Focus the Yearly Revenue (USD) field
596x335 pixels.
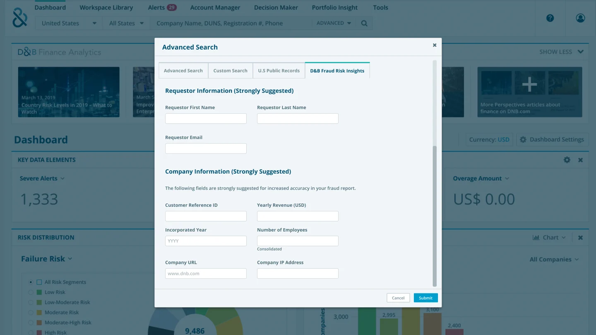click(x=298, y=216)
